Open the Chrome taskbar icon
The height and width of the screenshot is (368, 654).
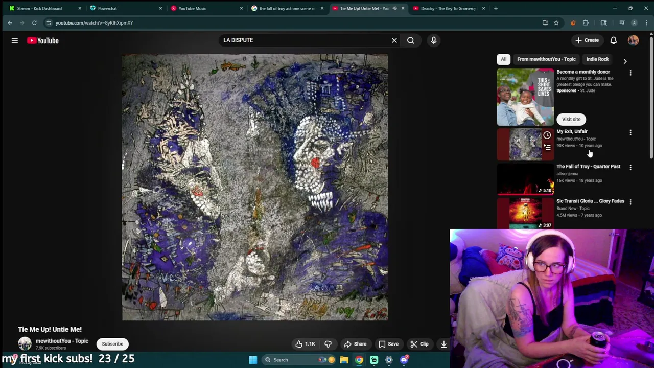pyautogui.click(x=359, y=360)
